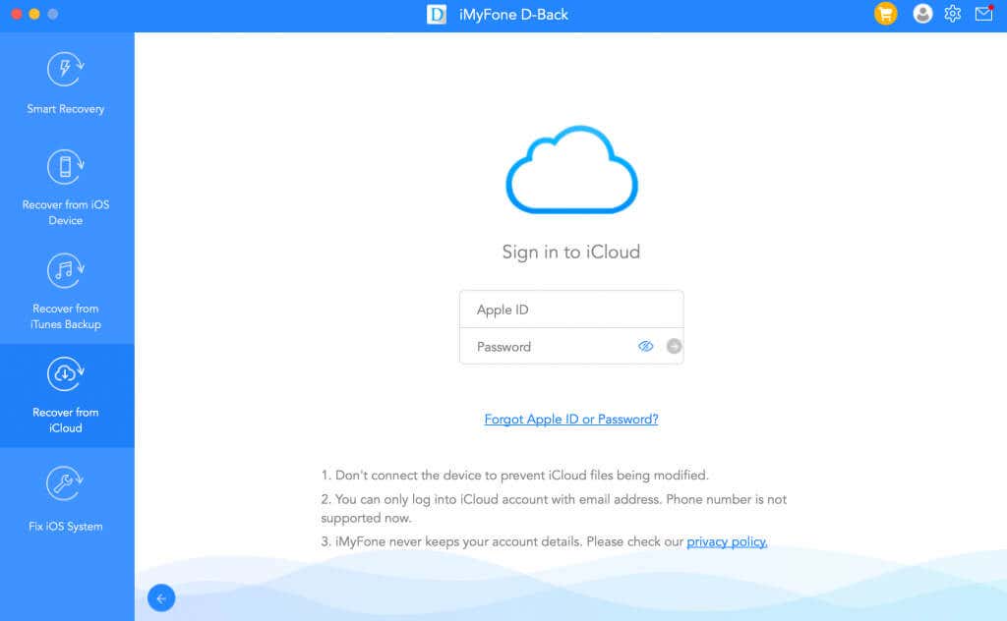Focus the Apple ID field
Viewport: 1007px width, 621px height.
[571, 310]
